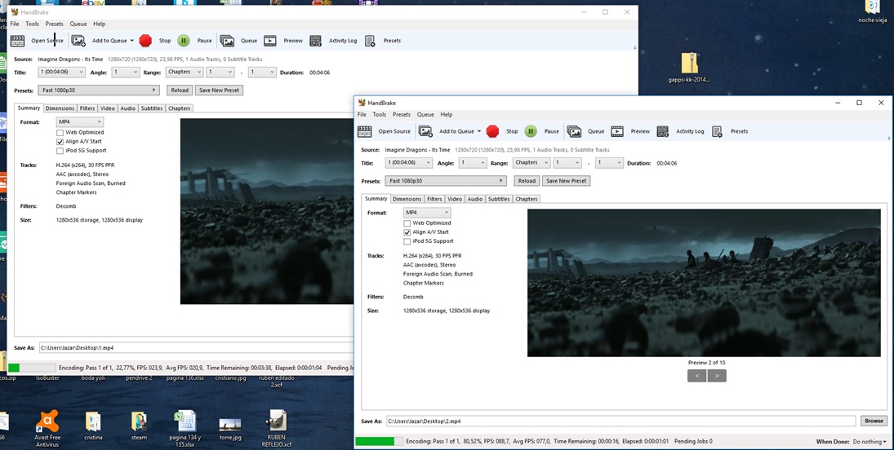Switch to Dimensions tab in front HandBrake window
The image size is (894, 450).
pos(407,199)
